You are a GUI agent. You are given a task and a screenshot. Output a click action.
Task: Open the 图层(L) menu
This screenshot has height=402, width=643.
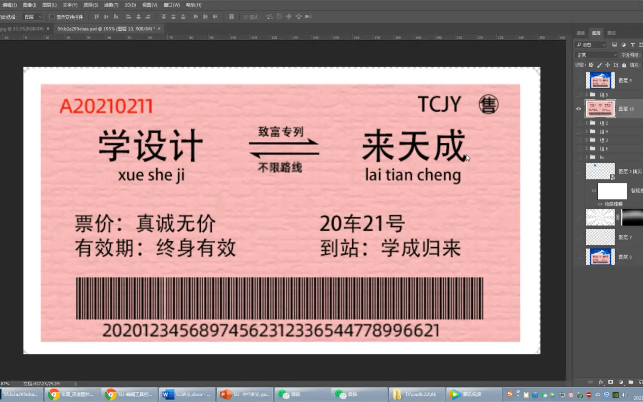[49, 5]
